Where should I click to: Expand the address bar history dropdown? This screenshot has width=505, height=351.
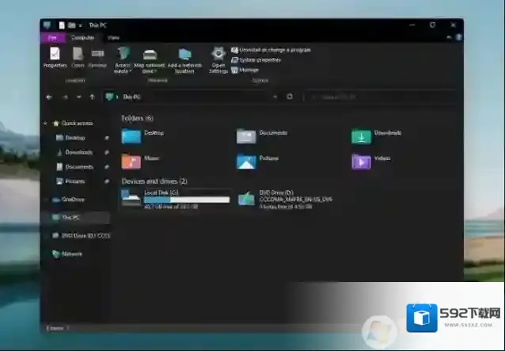click(275, 97)
